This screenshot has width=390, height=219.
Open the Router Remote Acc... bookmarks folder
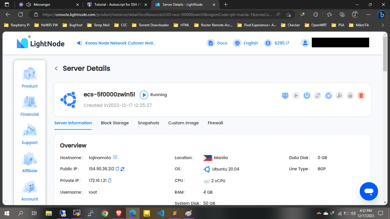click(213, 25)
